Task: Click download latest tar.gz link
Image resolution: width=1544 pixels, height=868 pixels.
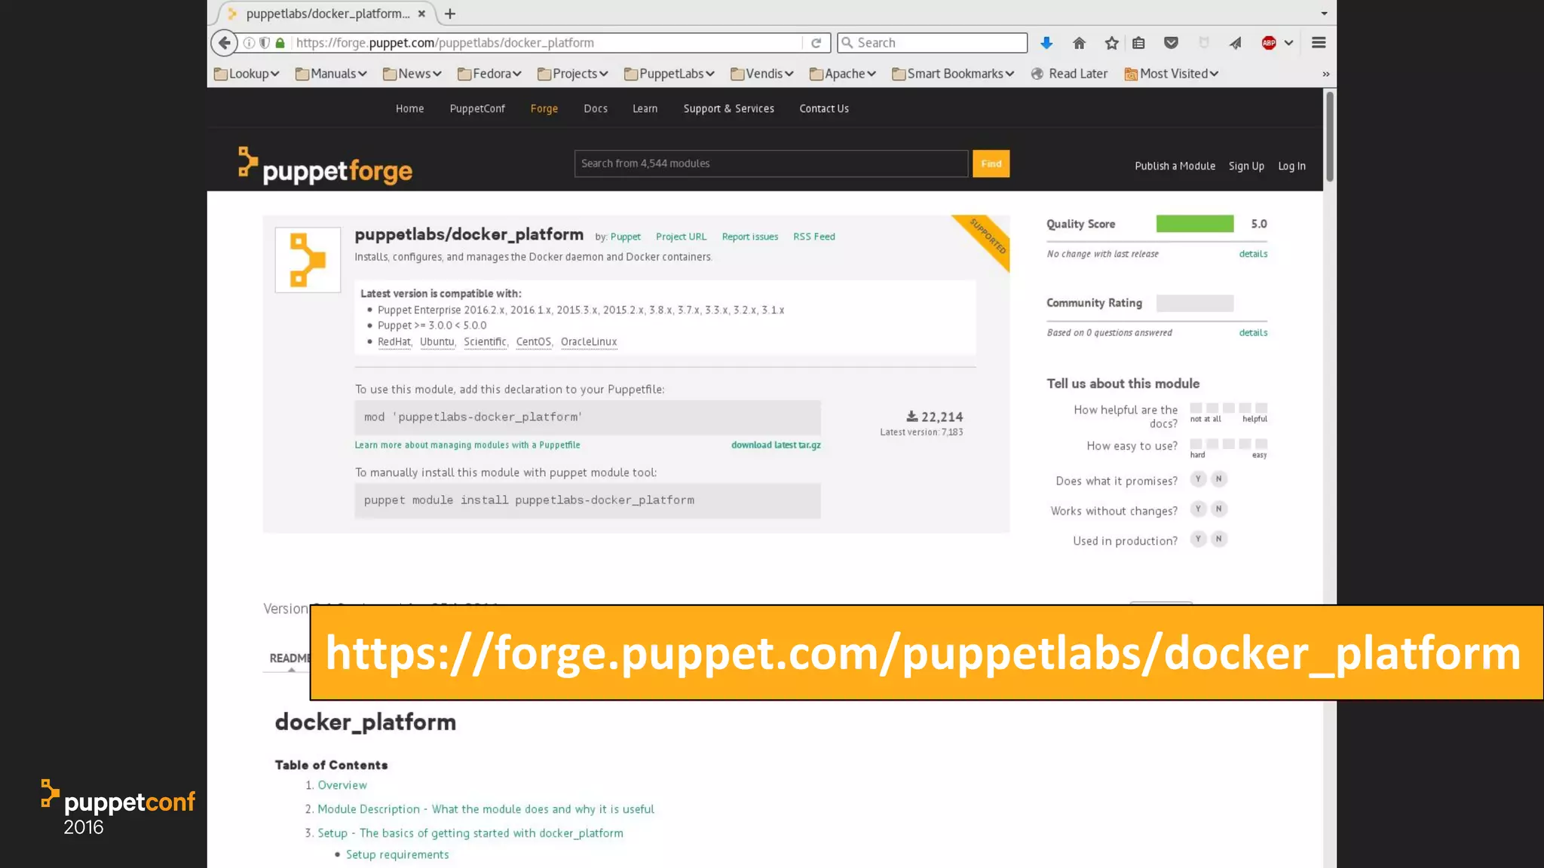Action: click(x=776, y=445)
